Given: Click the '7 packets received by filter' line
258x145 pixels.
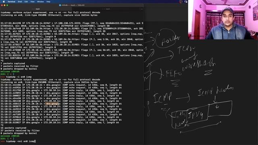Looking at the screenshot, I should point(19,66).
